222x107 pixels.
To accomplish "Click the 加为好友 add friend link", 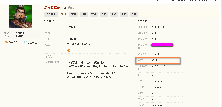I will 32,42.
